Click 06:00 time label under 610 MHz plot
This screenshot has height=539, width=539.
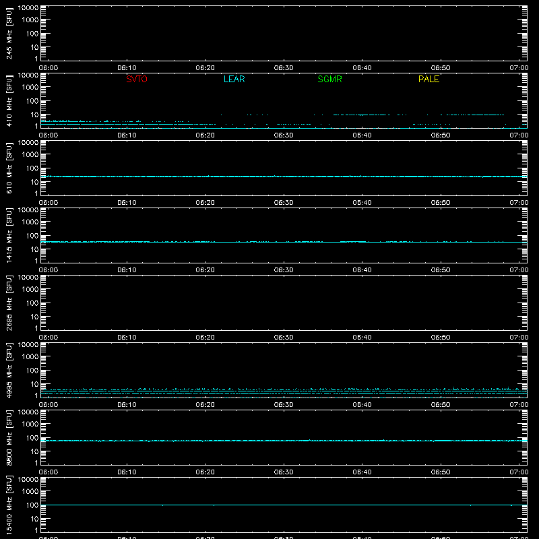(49, 203)
